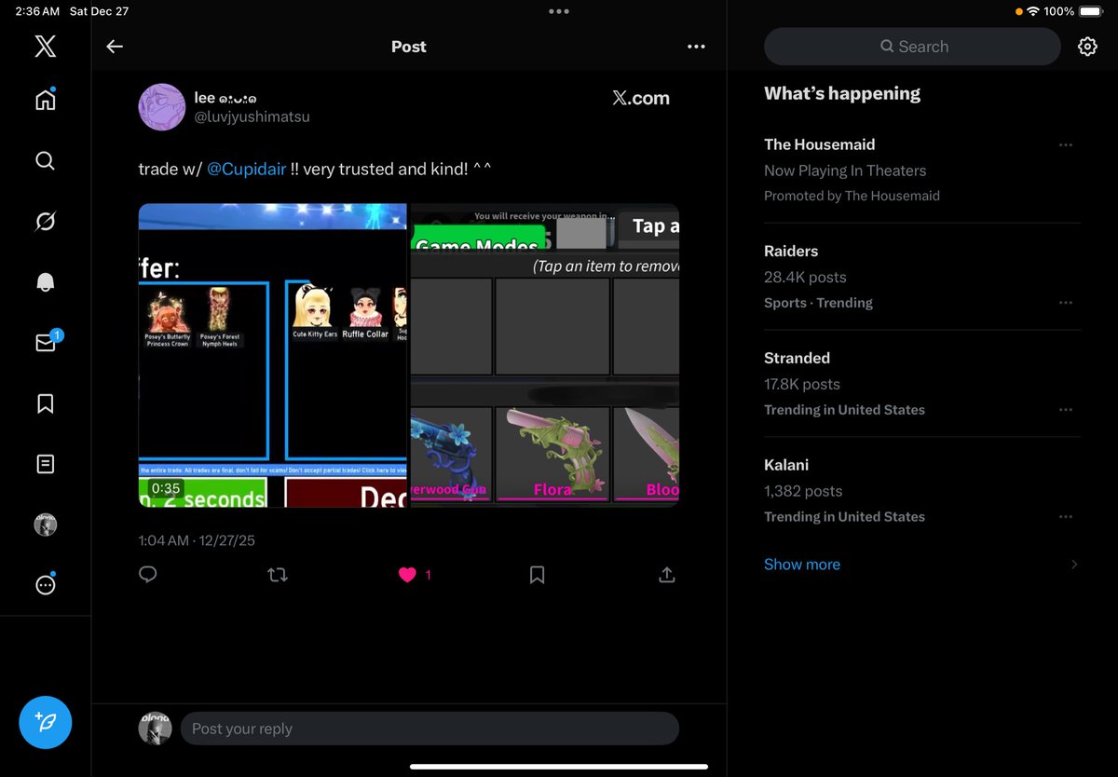Open the @luvjyushimatsu handle
Viewport: 1118px width, 777px height.
[252, 116]
